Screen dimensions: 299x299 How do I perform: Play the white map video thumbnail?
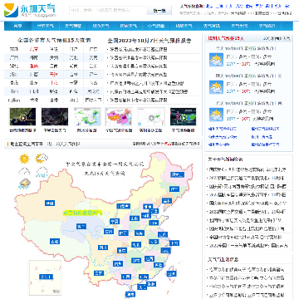click(x=151, y=117)
